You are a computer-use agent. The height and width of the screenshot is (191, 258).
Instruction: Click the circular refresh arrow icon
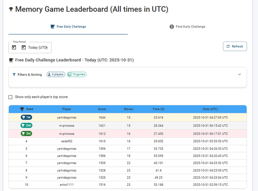[x=228, y=46]
